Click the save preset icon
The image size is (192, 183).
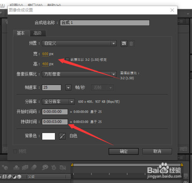click(x=124, y=43)
